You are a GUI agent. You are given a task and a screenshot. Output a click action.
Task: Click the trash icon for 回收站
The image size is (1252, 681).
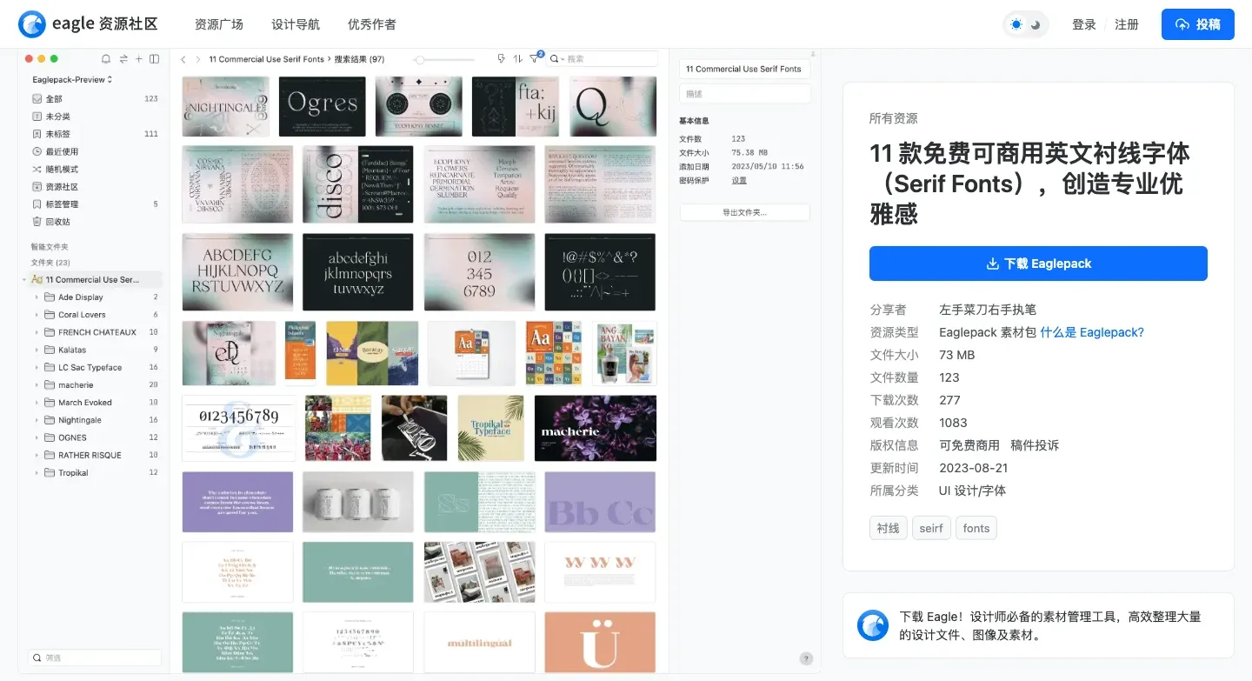click(37, 222)
